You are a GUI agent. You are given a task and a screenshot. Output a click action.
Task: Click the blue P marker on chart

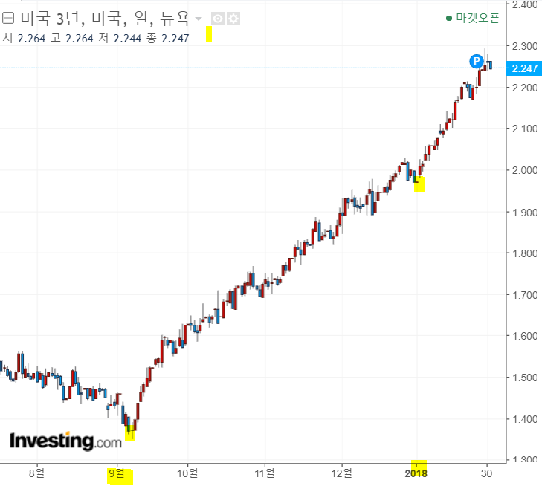point(477,61)
